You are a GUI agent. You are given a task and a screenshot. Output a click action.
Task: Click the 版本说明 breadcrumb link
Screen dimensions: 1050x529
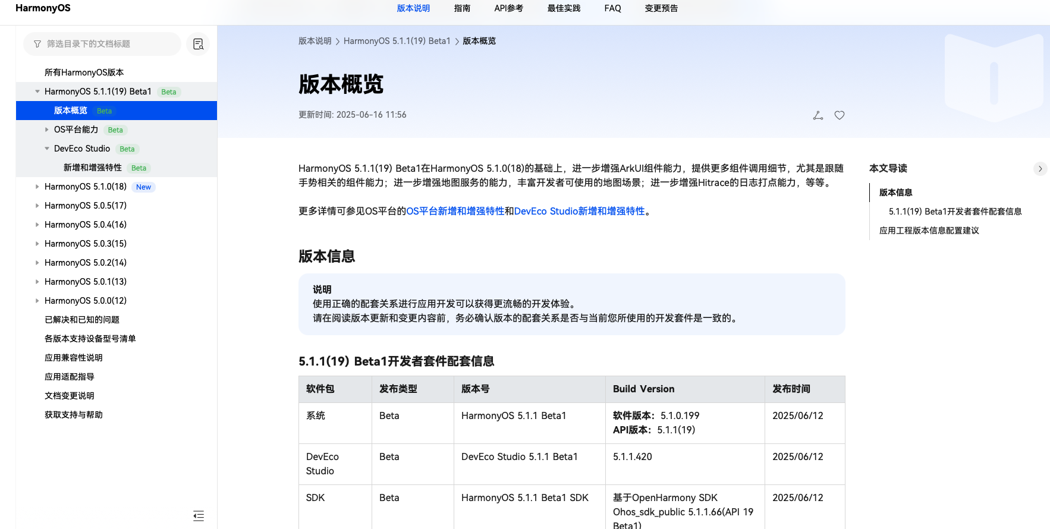315,41
